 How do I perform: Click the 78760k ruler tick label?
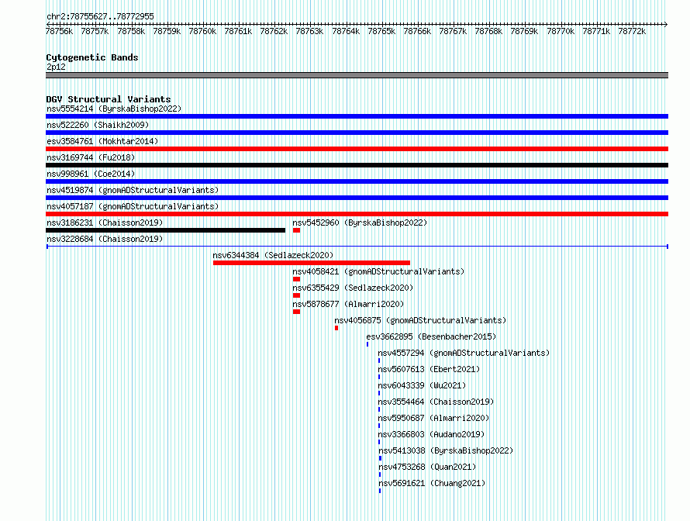coord(202,31)
